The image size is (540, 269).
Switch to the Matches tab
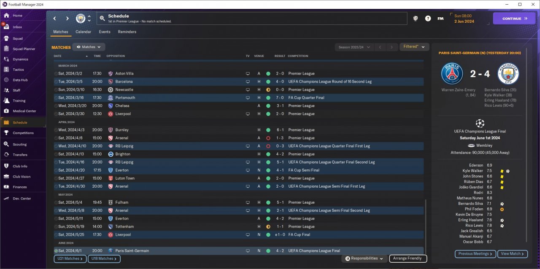pos(61,32)
